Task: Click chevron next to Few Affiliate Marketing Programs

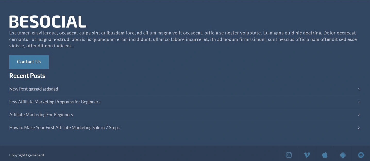Action: (359, 102)
